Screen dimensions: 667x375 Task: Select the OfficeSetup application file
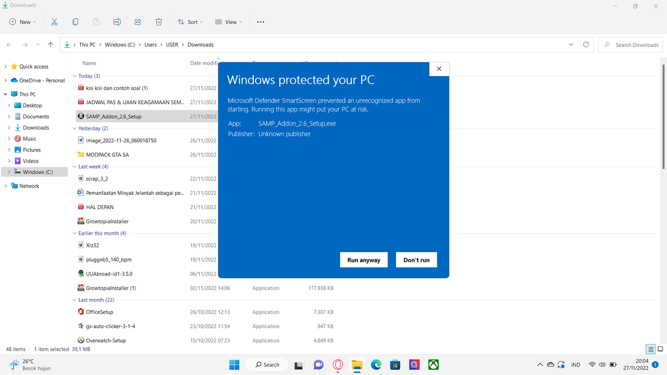coord(100,312)
